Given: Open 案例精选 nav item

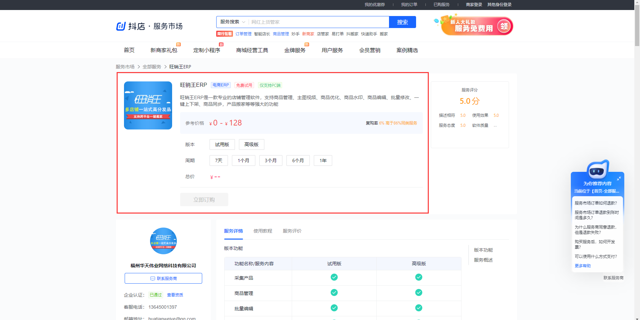Looking at the screenshot, I should coord(407,50).
